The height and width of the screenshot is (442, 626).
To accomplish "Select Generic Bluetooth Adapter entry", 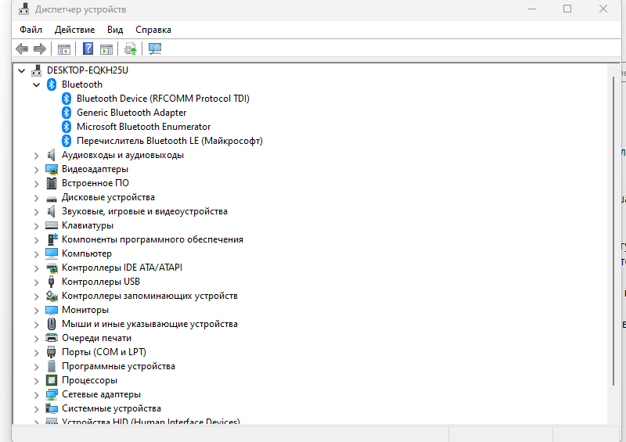I will pyautogui.click(x=131, y=113).
